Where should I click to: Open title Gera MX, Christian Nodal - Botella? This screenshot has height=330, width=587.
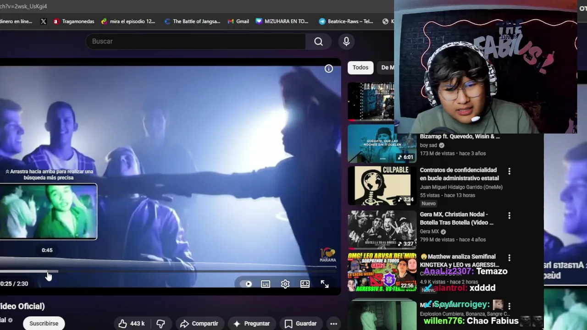pyautogui.click(x=456, y=218)
